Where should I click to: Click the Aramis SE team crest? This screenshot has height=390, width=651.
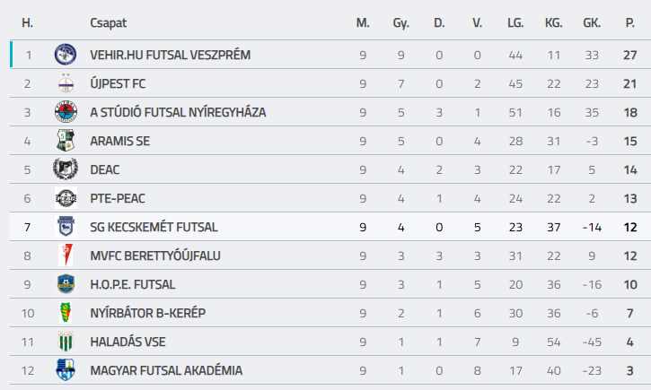point(66,141)
